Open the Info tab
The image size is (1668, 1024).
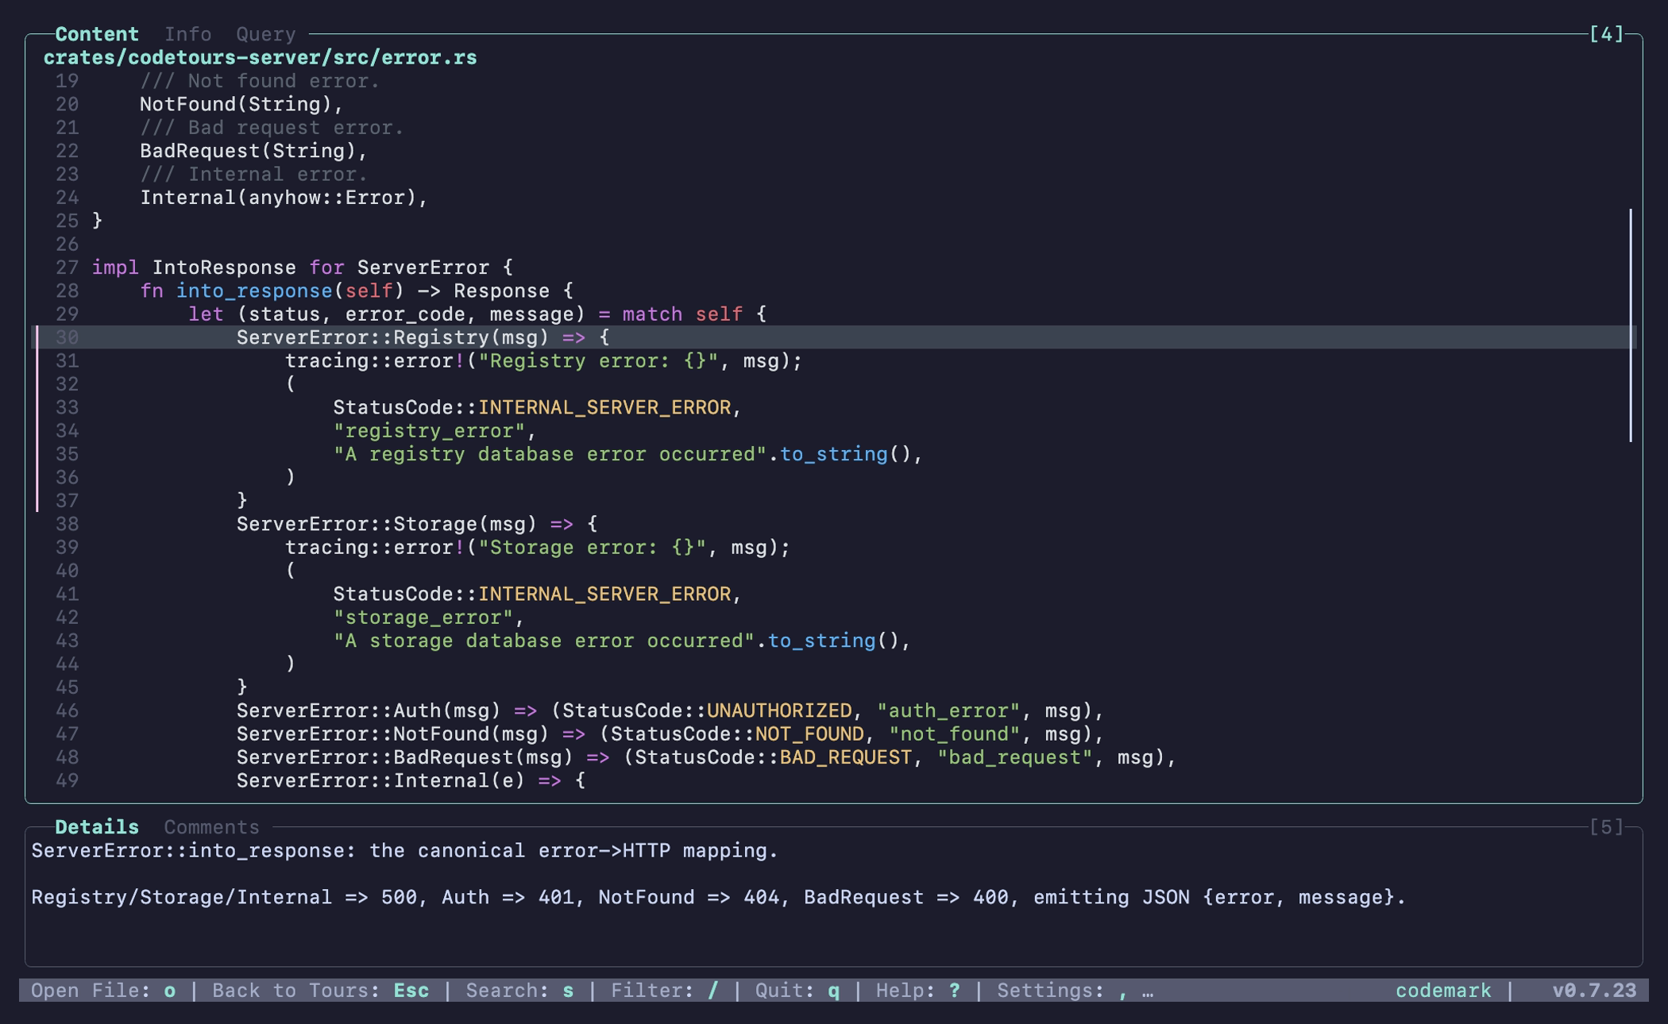pyautogui.click(x=187, y=34)
